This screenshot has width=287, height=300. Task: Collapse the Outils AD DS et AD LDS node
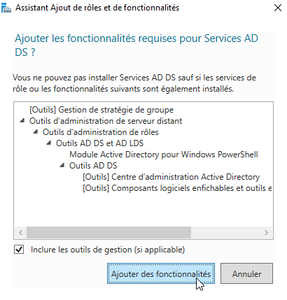(49, 143)
